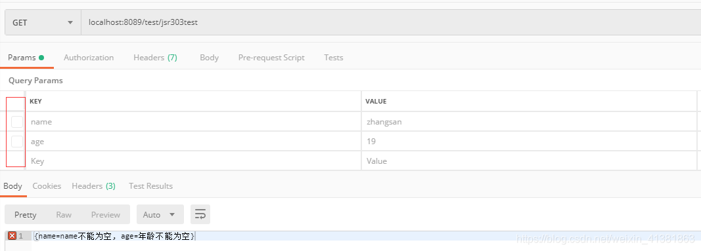The height and width of the screenshot is (251, 701).
Task: Expand the Auto format dropdown
Action: point(160,214)
